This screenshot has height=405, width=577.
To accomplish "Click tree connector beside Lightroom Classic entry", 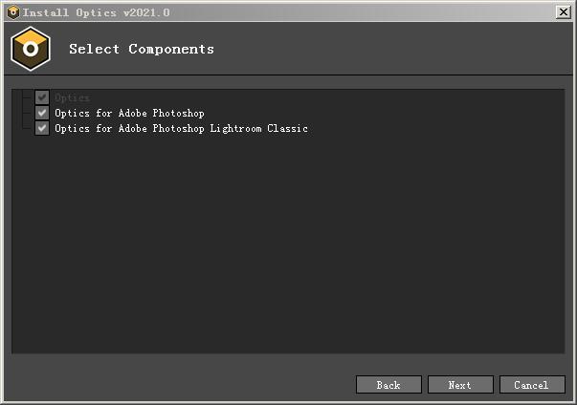I will [28, 127].
